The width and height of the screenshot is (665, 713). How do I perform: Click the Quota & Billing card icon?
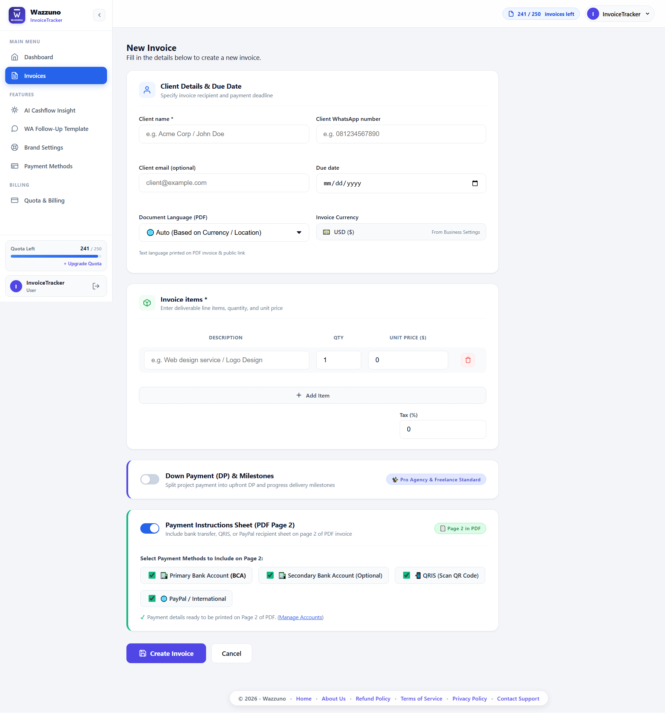[15, 200]
